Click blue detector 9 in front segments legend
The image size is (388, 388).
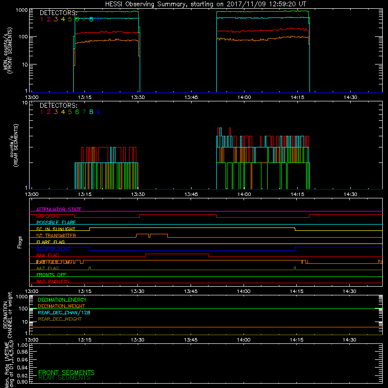(98, 19)
